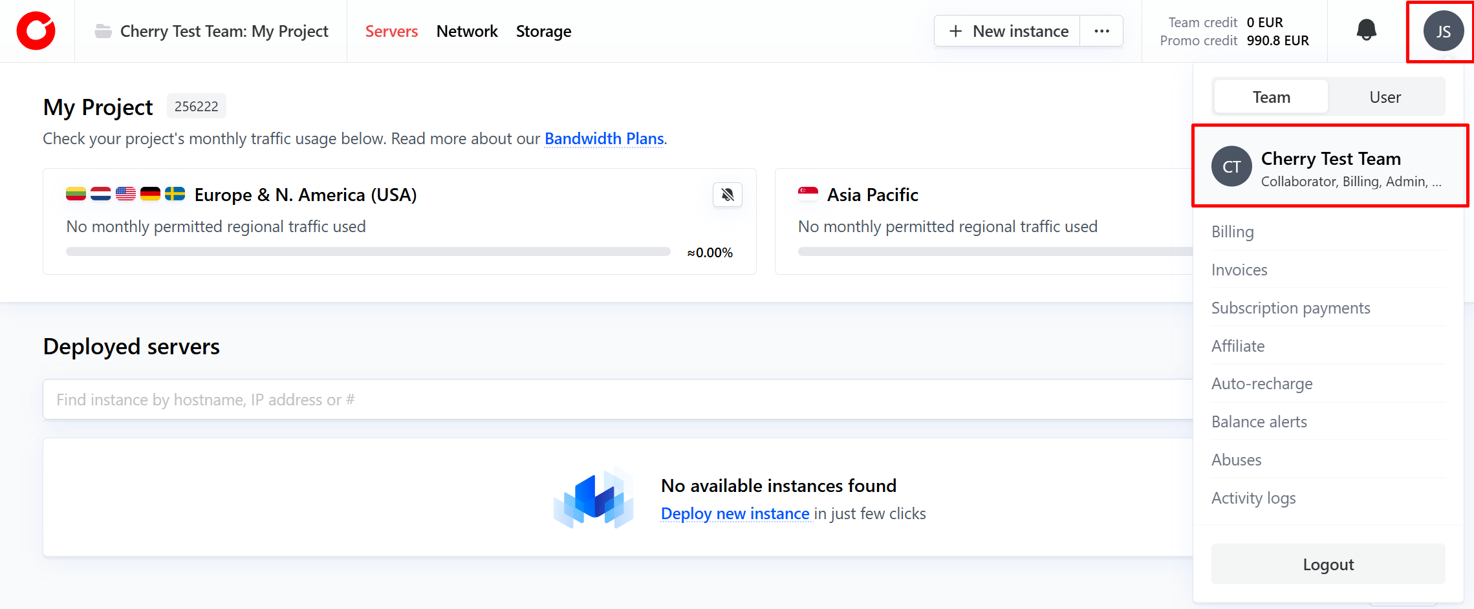
Task: Click the Cherry Servers red logo
Action: pyautogui.click(x=36, y=31)
